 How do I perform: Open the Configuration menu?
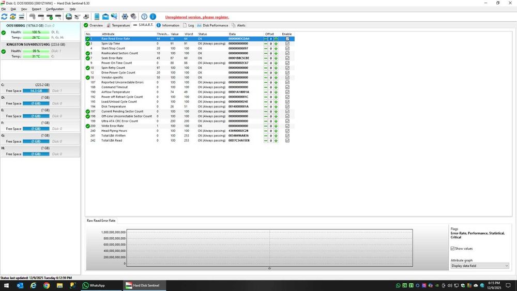point(55,9)
